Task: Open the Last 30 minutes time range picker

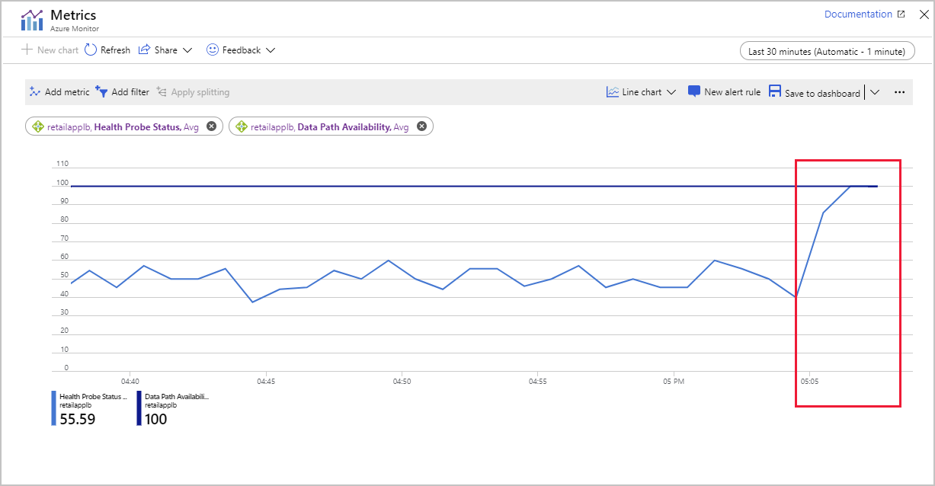Action: tap(827, 52)
